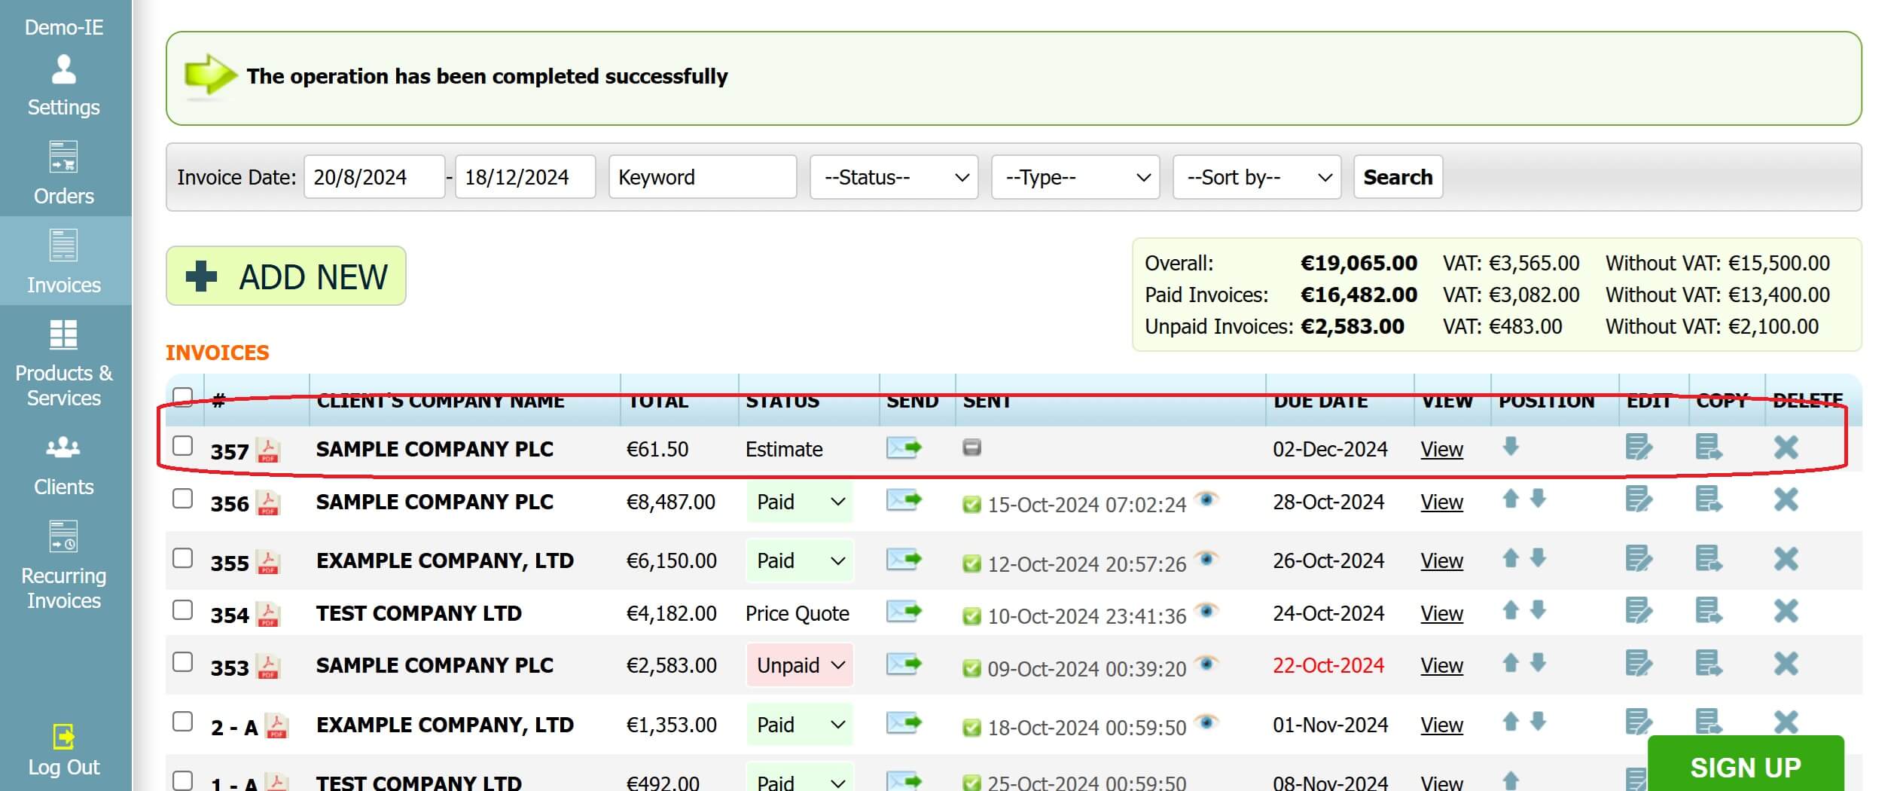Delete invoice 2 - A with X icon
Viewport: 1894px width, 791px height.
[1786, 722]
